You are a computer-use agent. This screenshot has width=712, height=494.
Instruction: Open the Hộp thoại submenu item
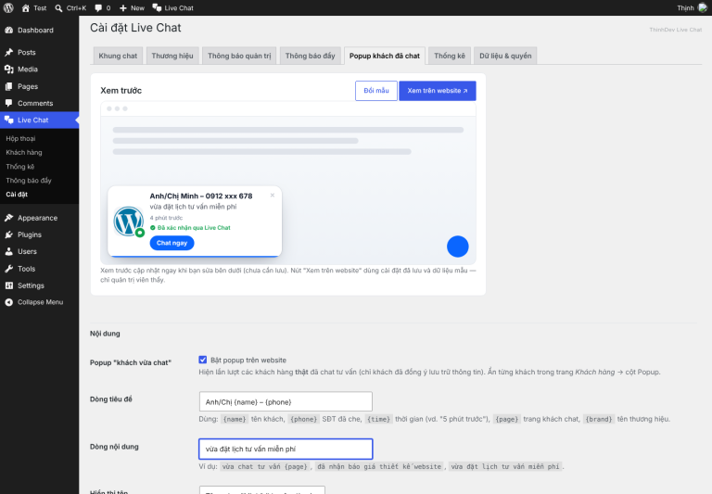21,138
